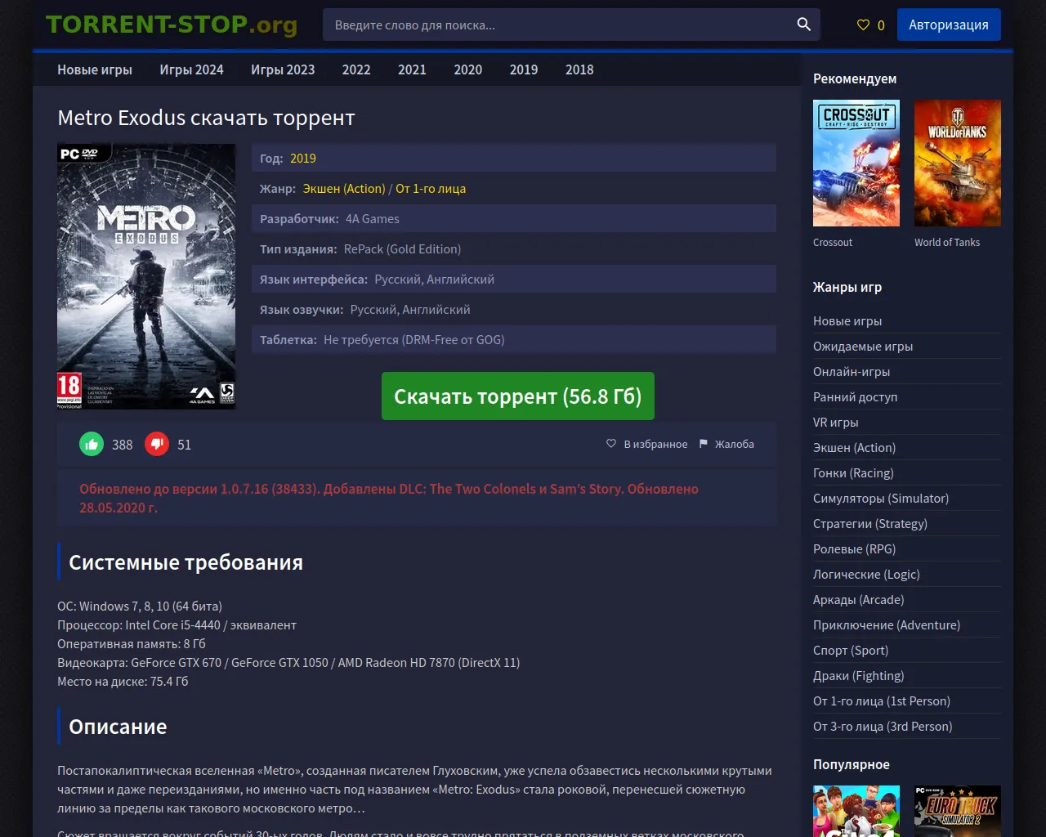Add game to favorites 'В избранное'
This screenshot has height=837, width=1046.
click(x=646, y=444)
